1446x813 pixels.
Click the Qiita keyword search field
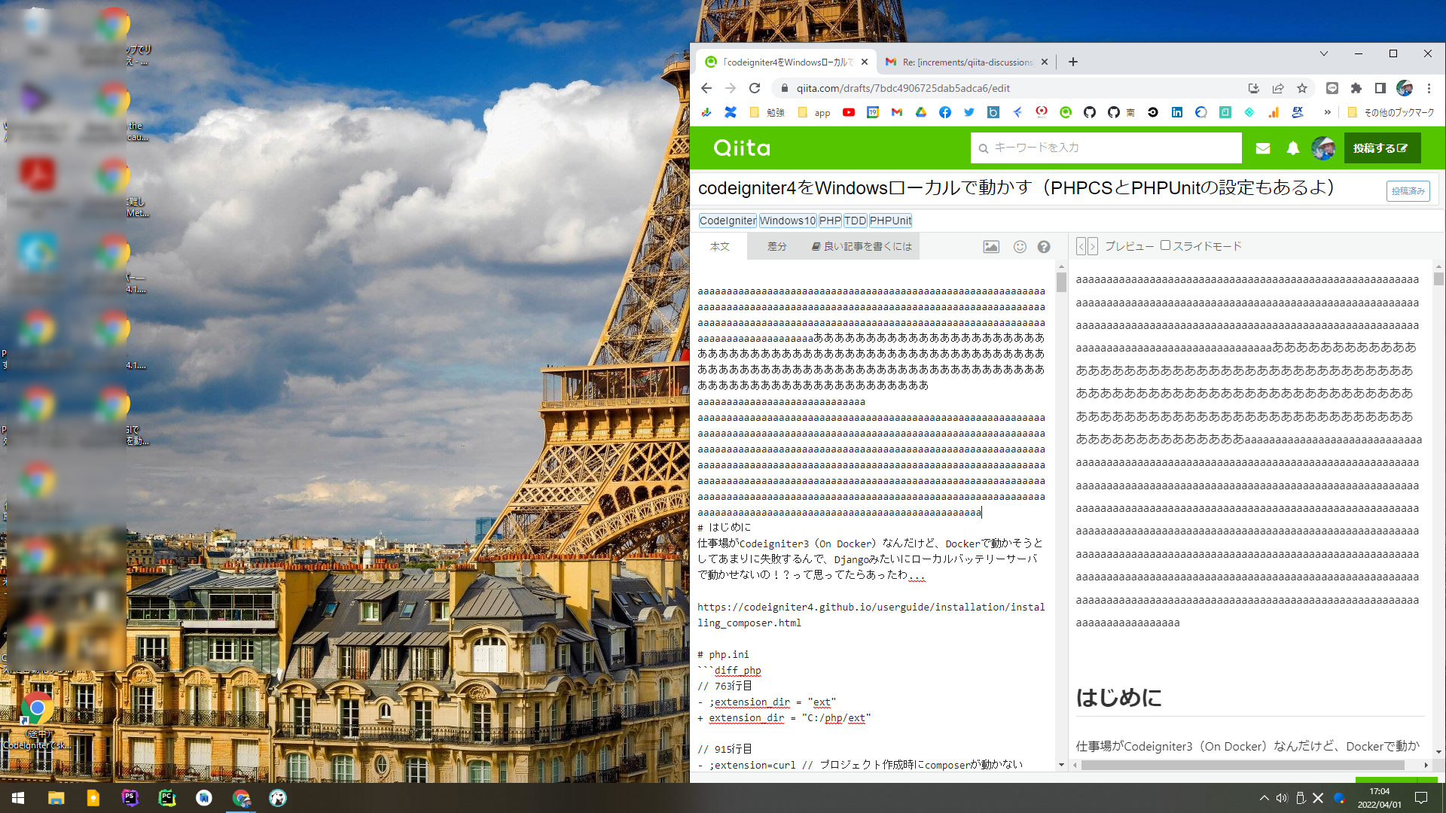1106,148
